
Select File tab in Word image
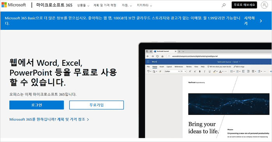[x=148, y=67]
